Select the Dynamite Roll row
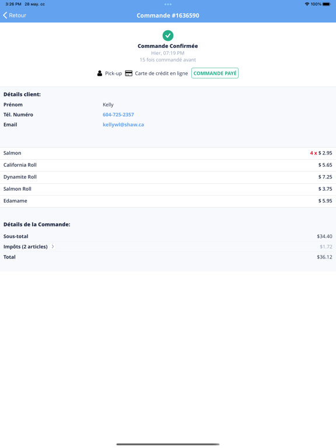 point(168,177)
